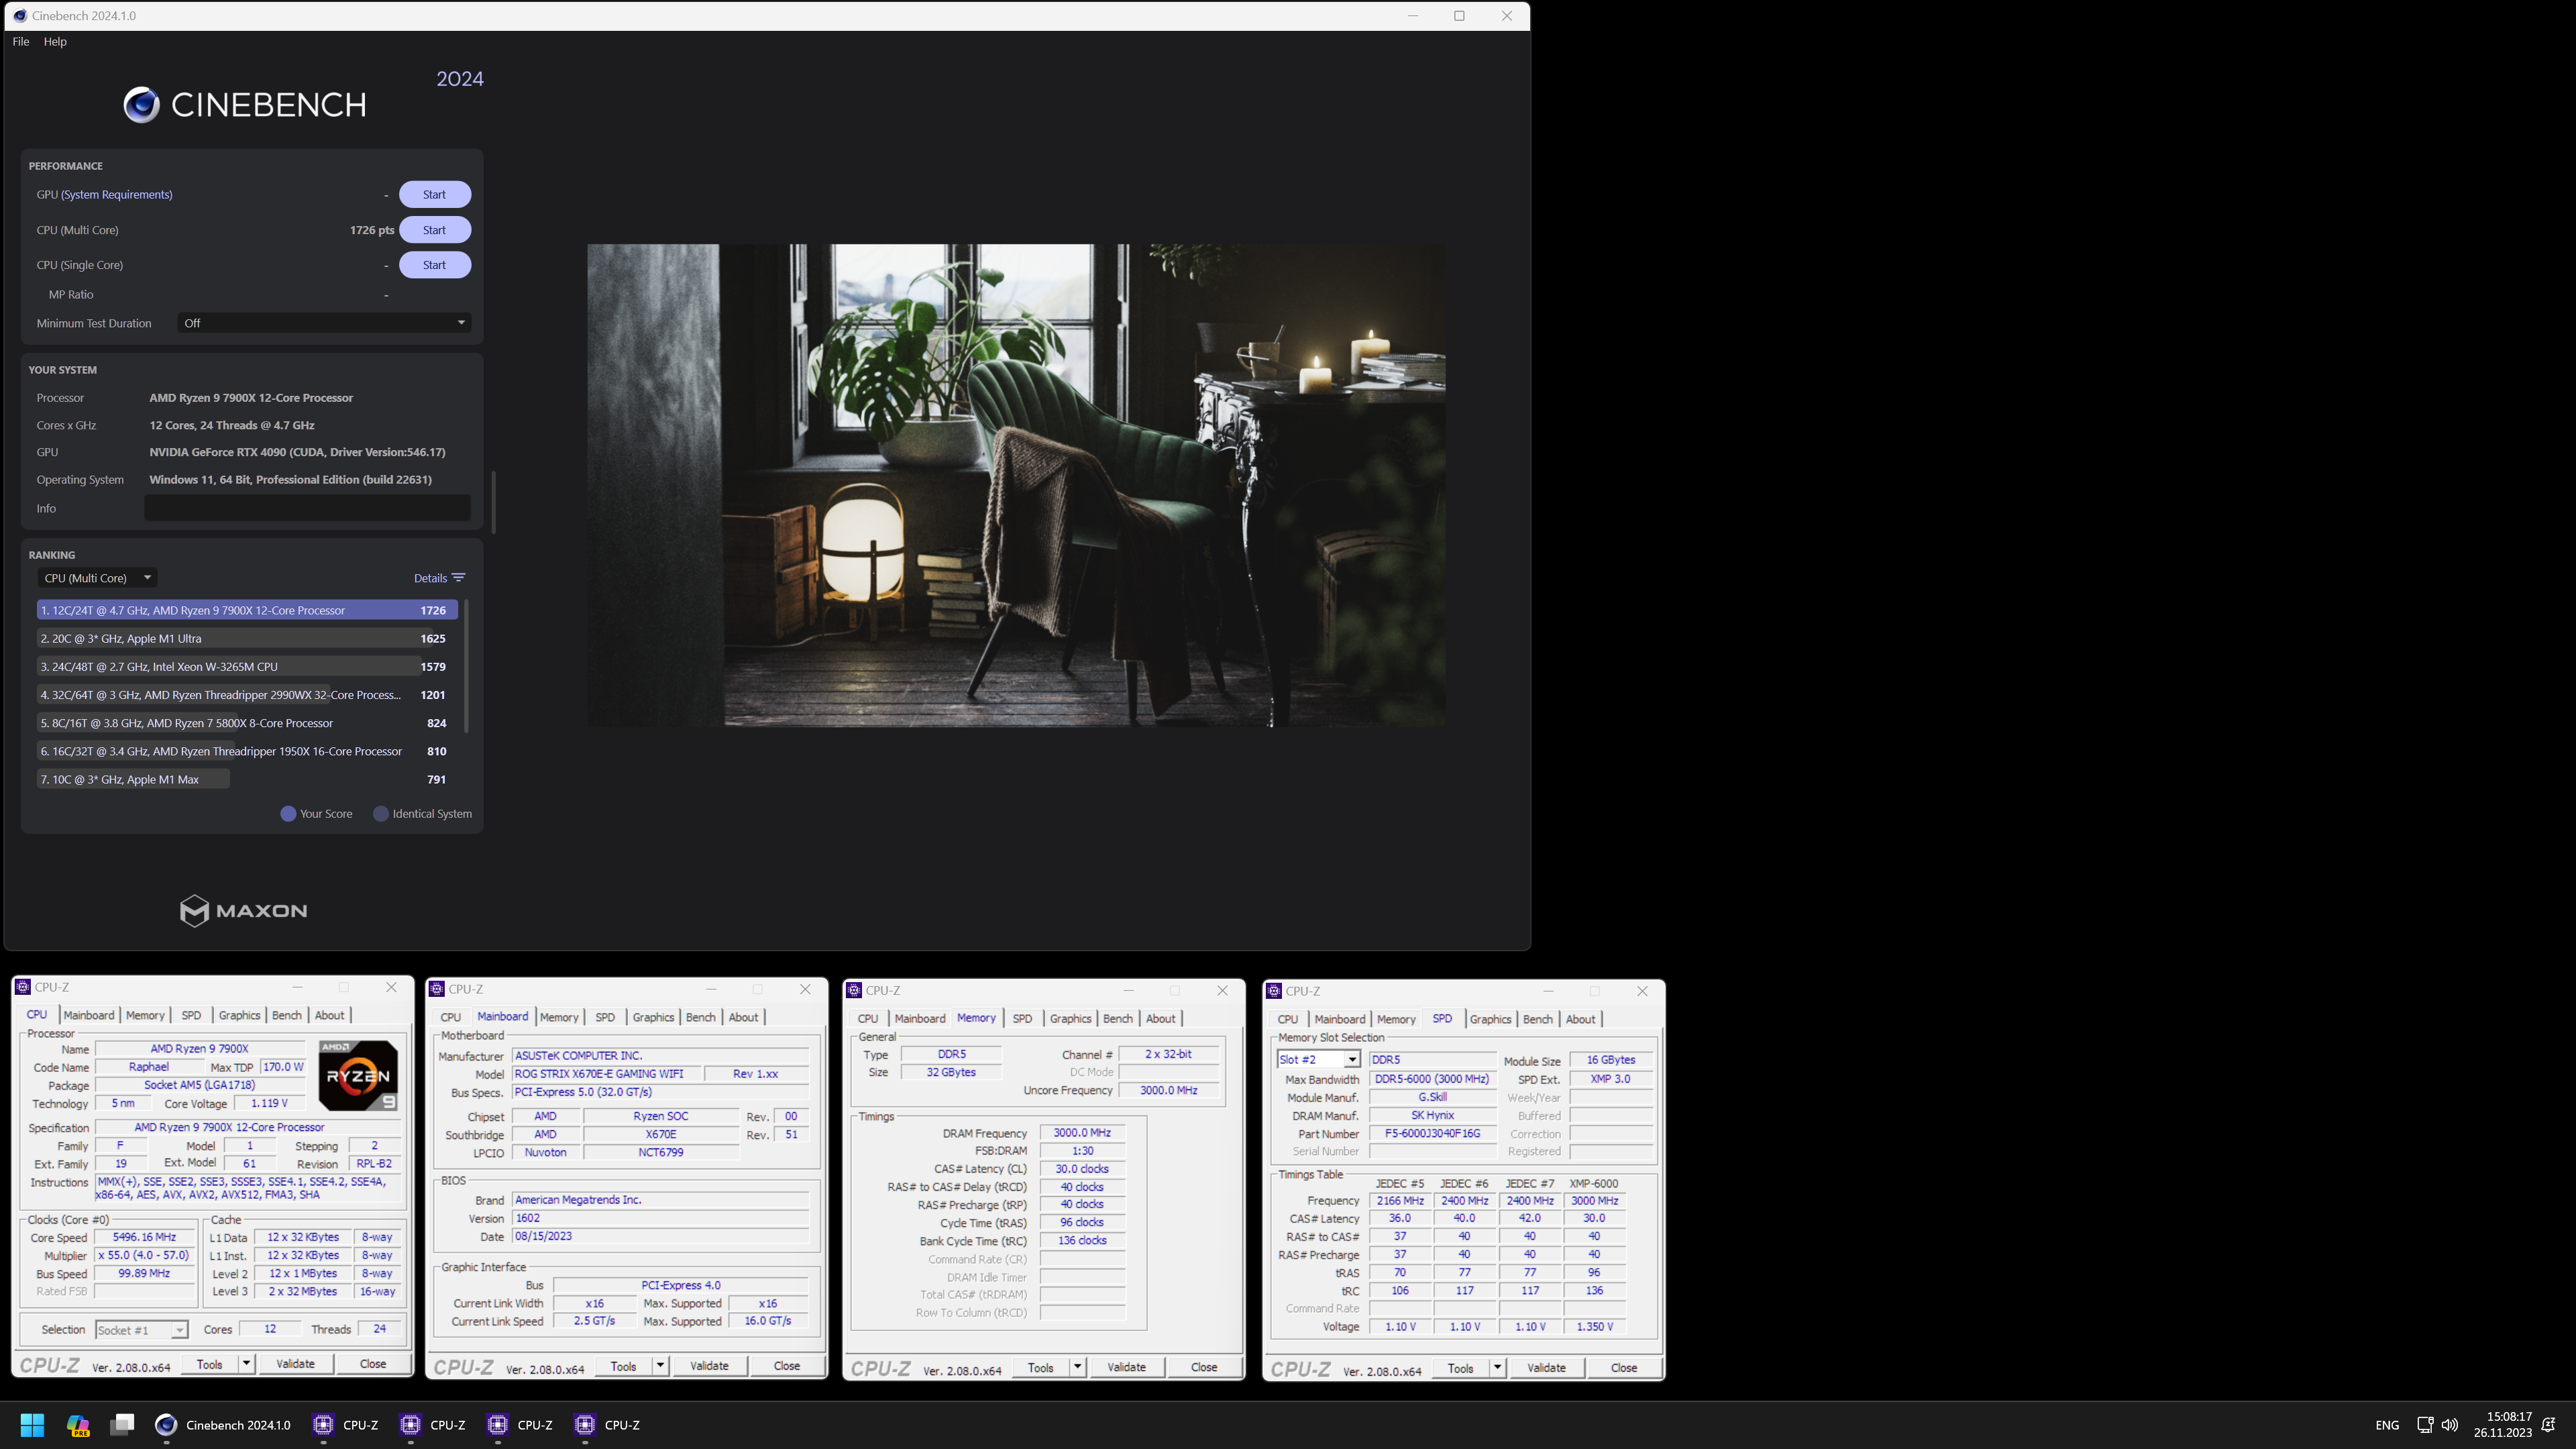Open the gray window taskbar icon
This screenshot has height=1449, width=2576.
[123, 1425]
